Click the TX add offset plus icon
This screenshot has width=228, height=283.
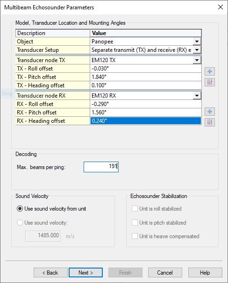click(x=210, y=71)
